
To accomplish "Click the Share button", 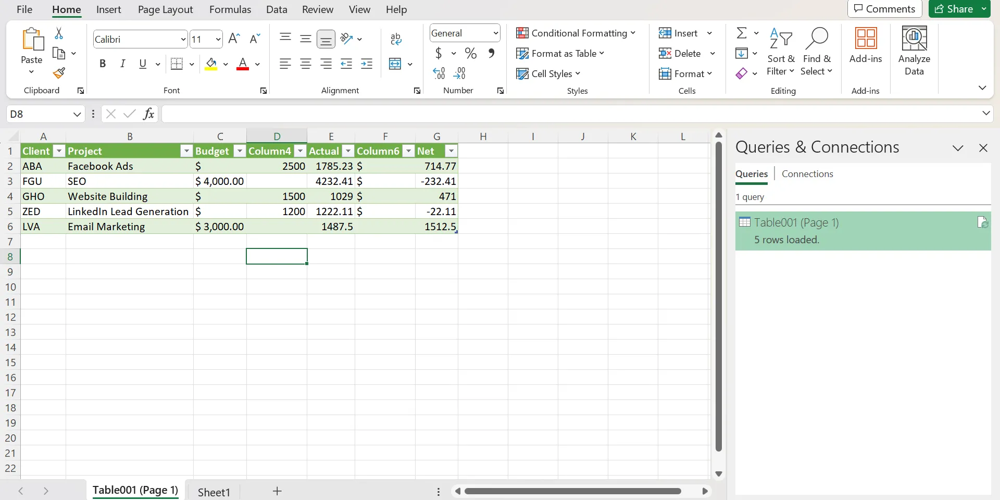I will point(958,9).
